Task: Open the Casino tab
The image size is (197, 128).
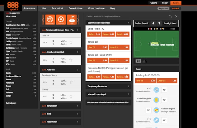Action: (154, 3)
